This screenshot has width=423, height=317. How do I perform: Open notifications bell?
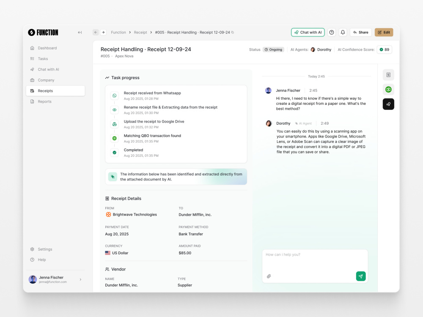(343, 33)
